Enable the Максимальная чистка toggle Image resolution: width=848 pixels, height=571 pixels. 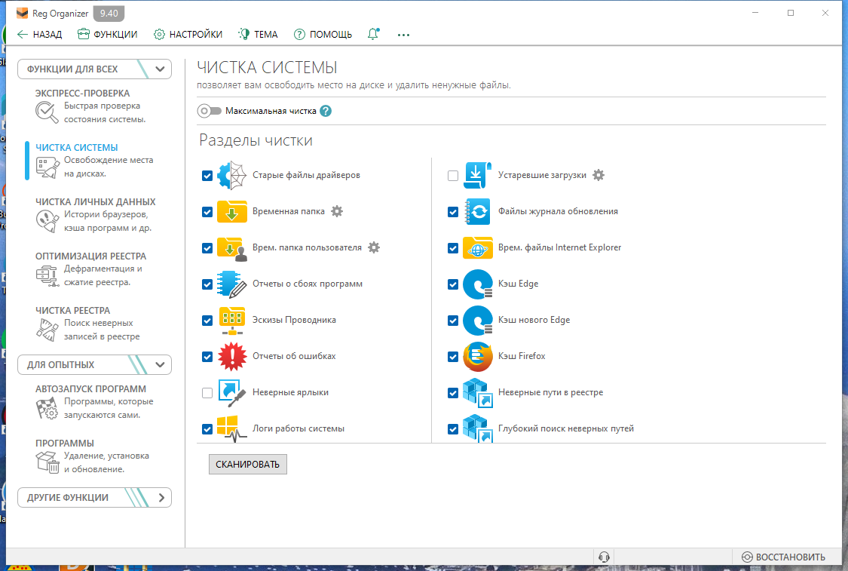tap(210, 111)
